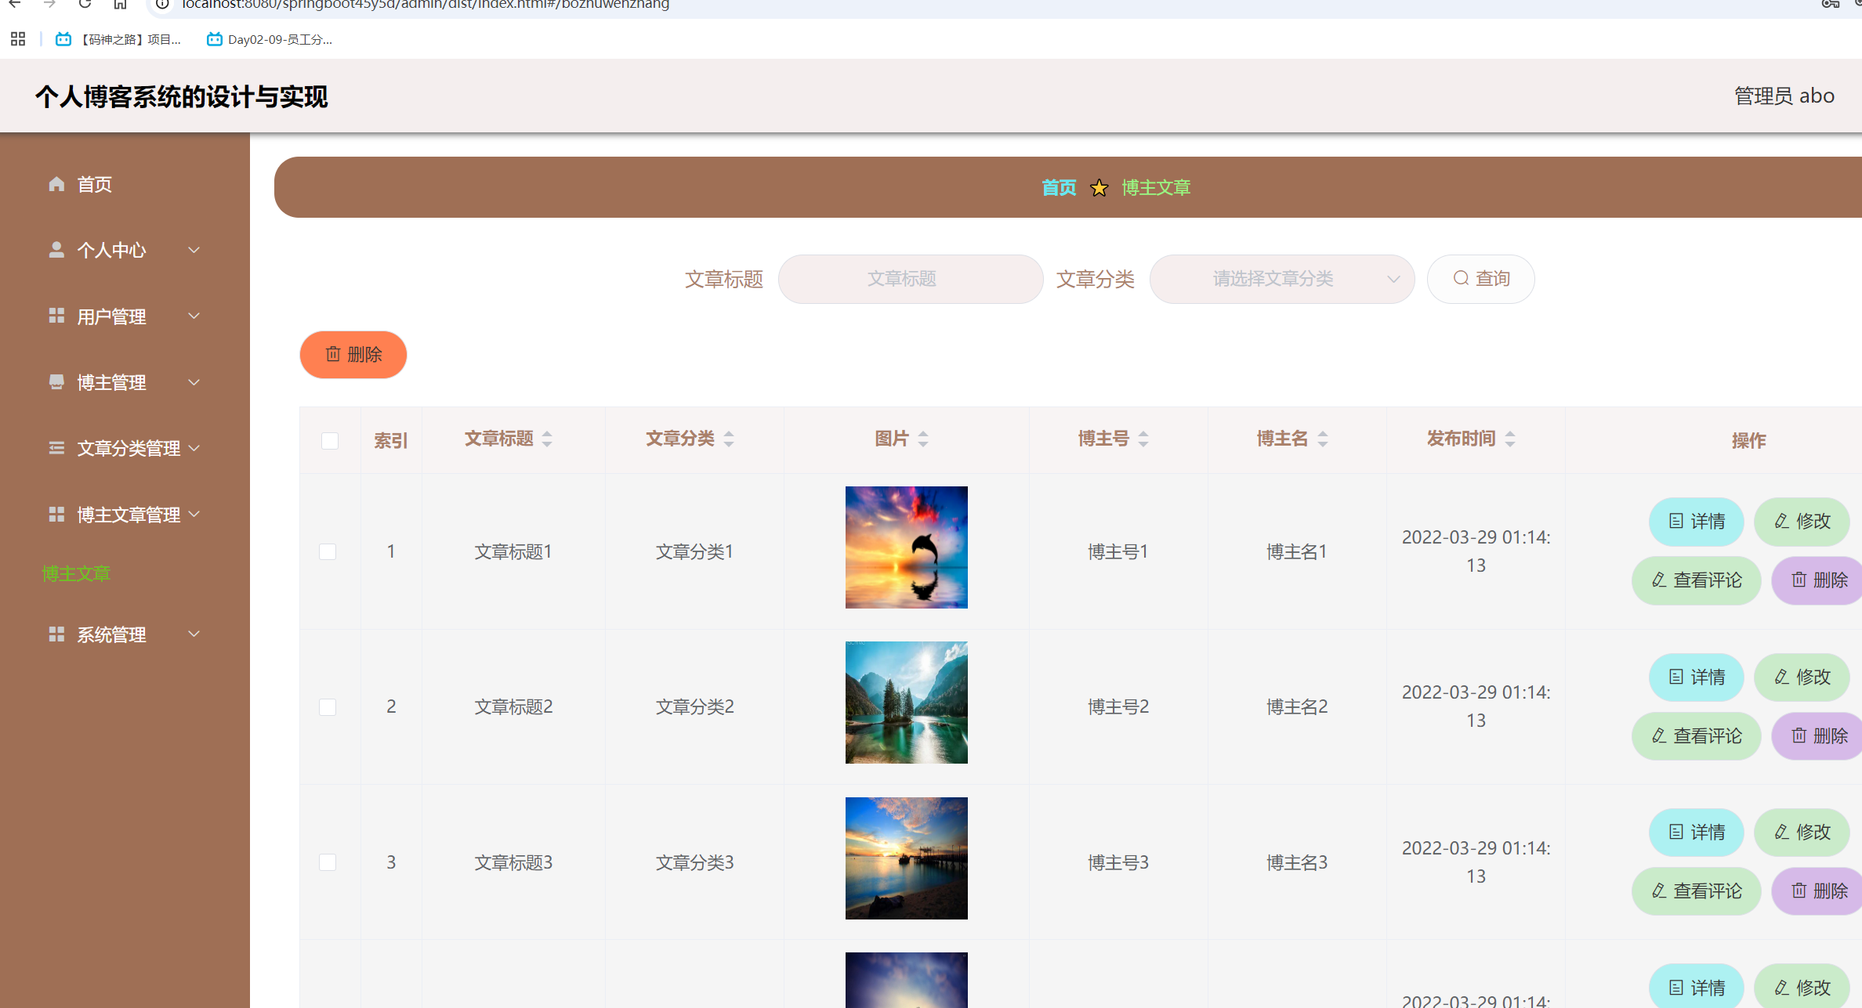Click the 博主管理 monitor icon
This screenshot has width=1862, height=1008.
click(56, 381)
